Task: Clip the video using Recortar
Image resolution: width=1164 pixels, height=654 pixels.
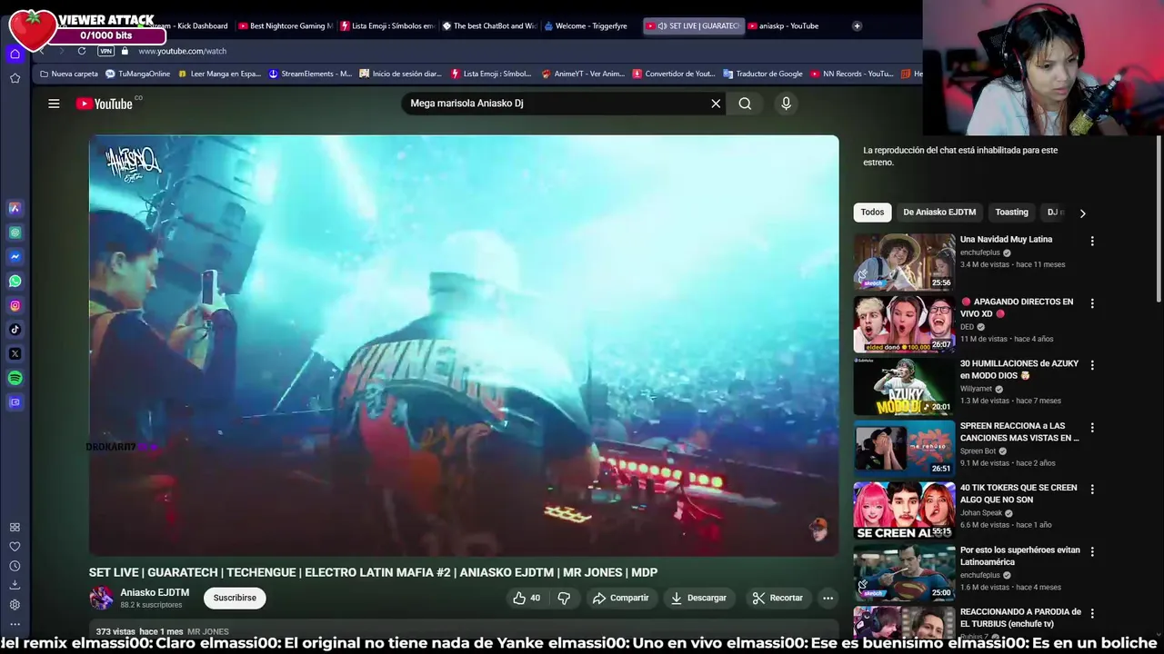Action: point(778,598)
